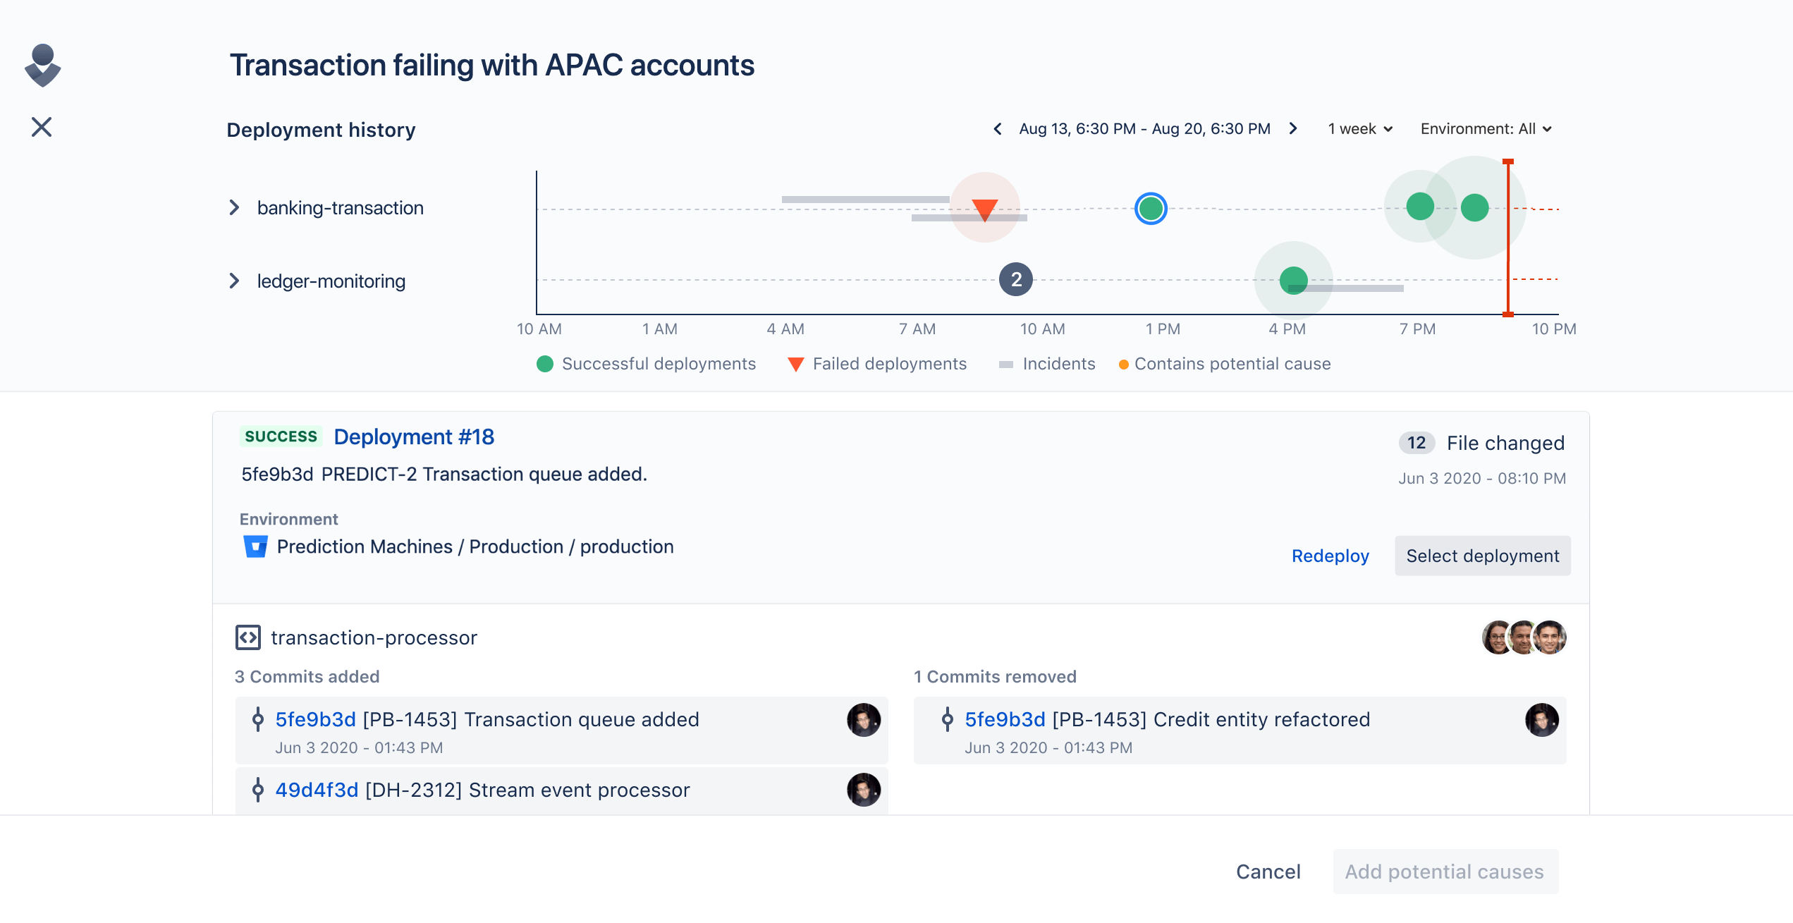Open the Environment: All filter dropdown
This screenshot has width=1793, height=923.
[1486, 128]
